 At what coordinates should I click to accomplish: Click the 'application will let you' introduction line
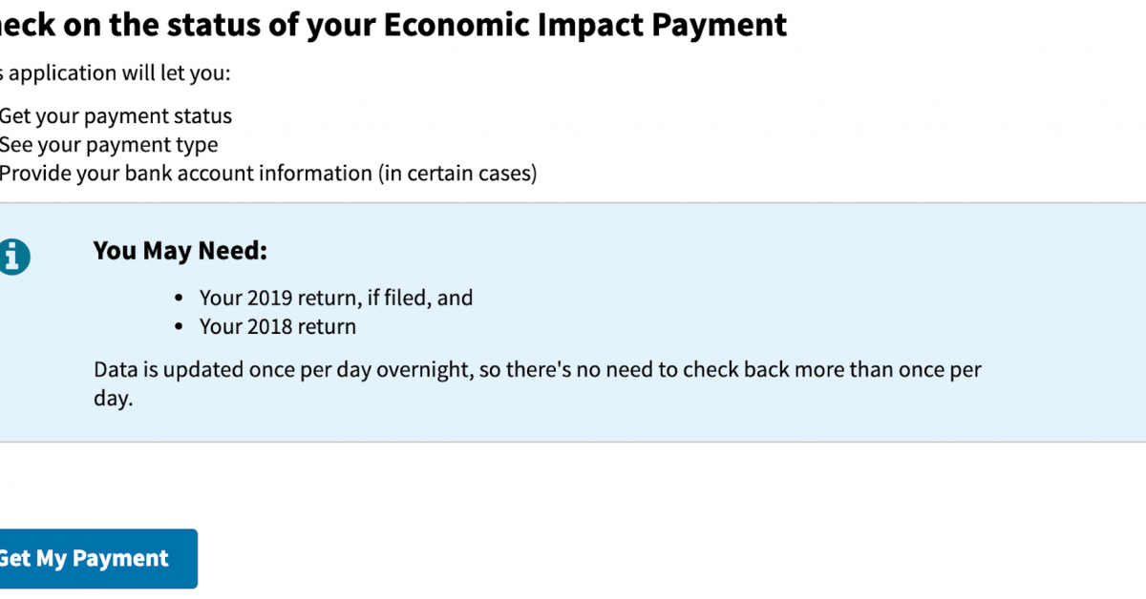point(115,72)
